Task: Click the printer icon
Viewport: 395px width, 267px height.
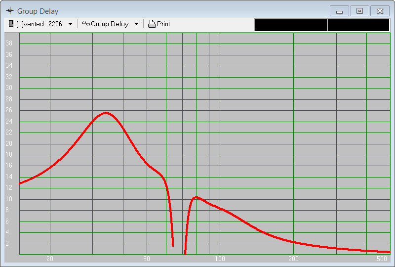Action: (152, 24)
